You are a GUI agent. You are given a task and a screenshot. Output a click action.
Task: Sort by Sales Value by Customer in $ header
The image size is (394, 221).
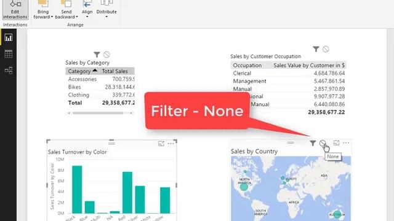click(309, 66)
